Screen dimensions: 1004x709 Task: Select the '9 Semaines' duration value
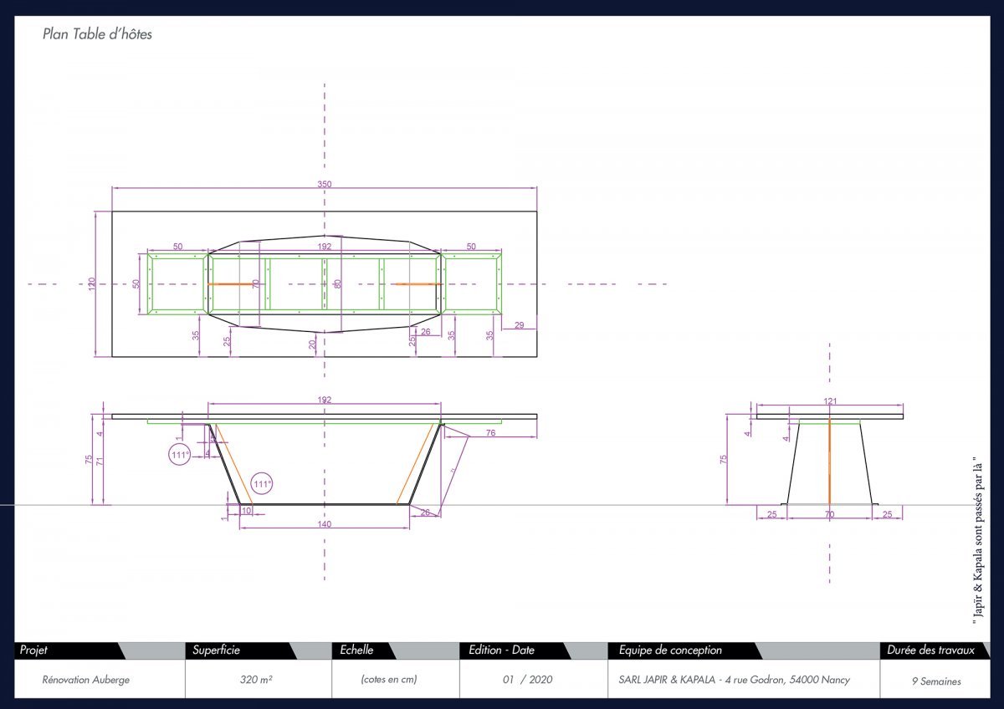(x=936, y=681)
